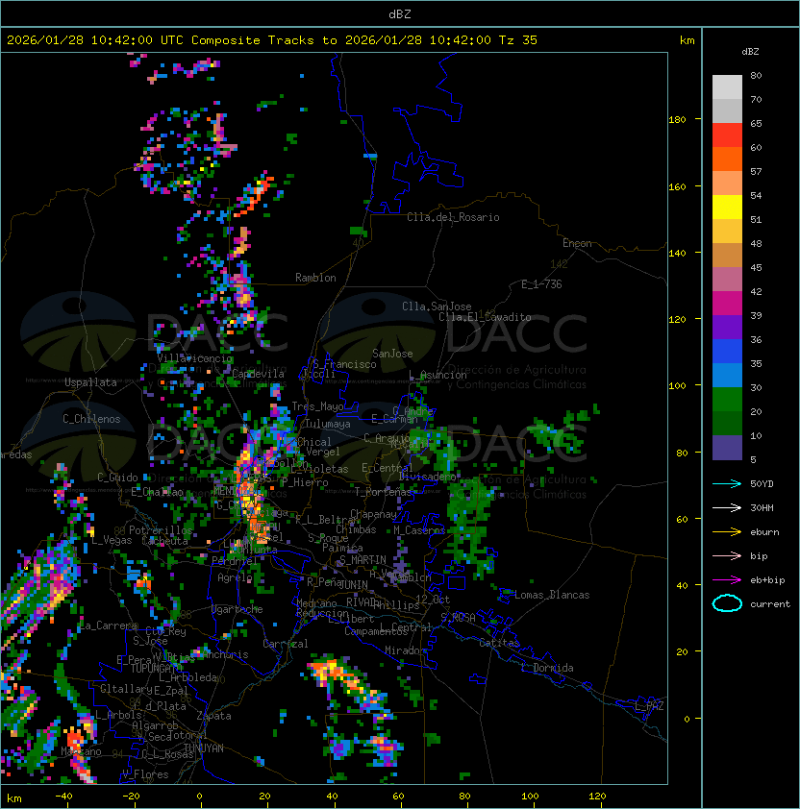The height and width of the screenshot is (809, 800).
Task: Click map label 'E_1-736'
Action: tap(541, 284)
